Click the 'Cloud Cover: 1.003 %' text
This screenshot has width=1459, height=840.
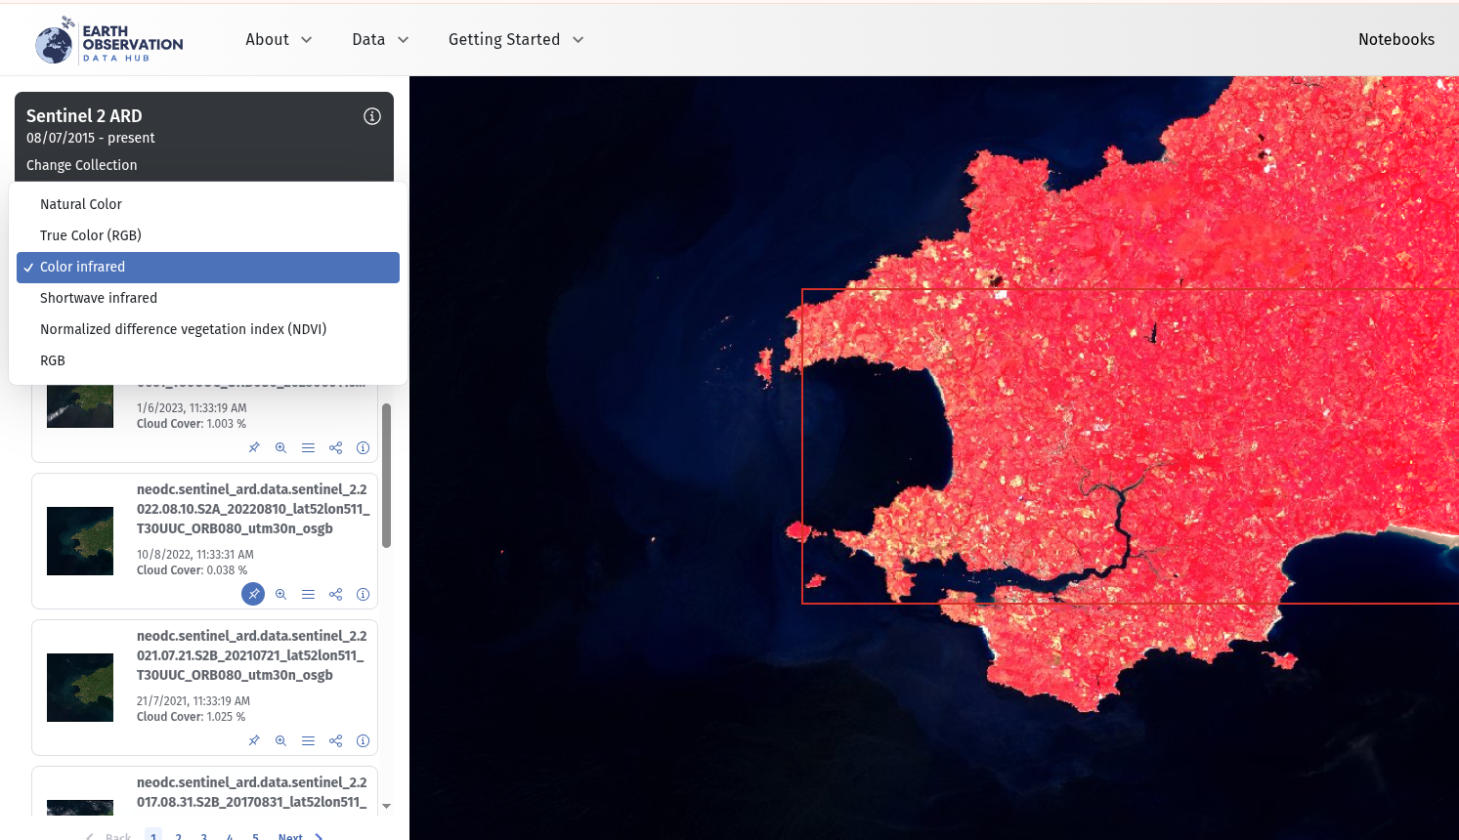pos(192,424)
